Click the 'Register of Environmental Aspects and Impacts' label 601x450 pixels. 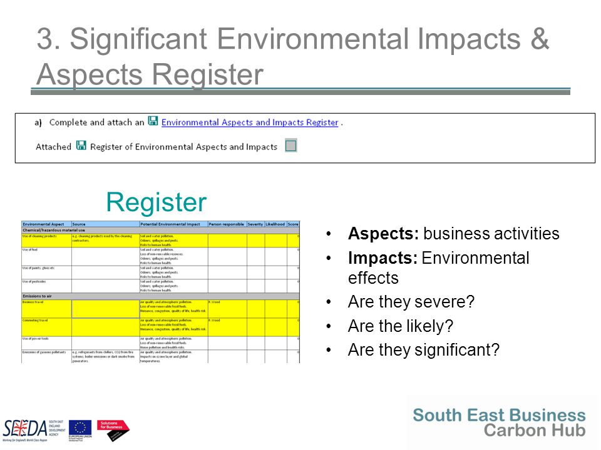coord(183,147)
